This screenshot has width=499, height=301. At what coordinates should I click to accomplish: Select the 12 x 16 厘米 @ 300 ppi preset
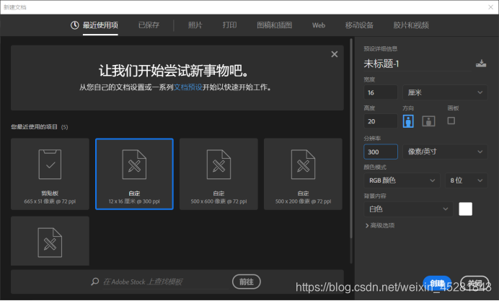coord(134,174)
